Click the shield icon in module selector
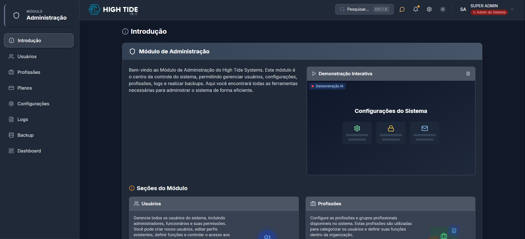This screenshot has width=525, height=239. point(16,15)
